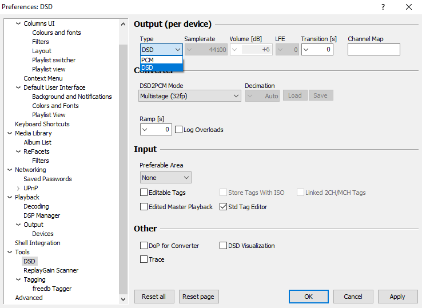Click the Channel Map input field

click(x=373, y=50)
